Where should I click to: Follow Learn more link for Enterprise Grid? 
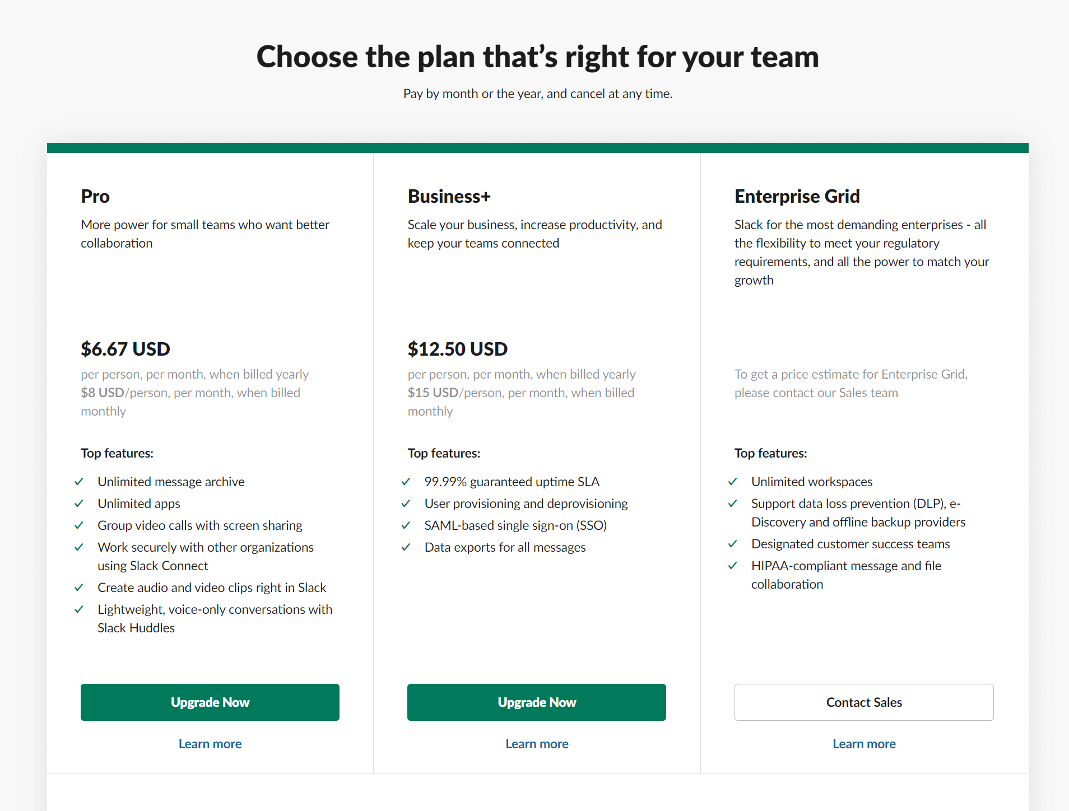864,744
